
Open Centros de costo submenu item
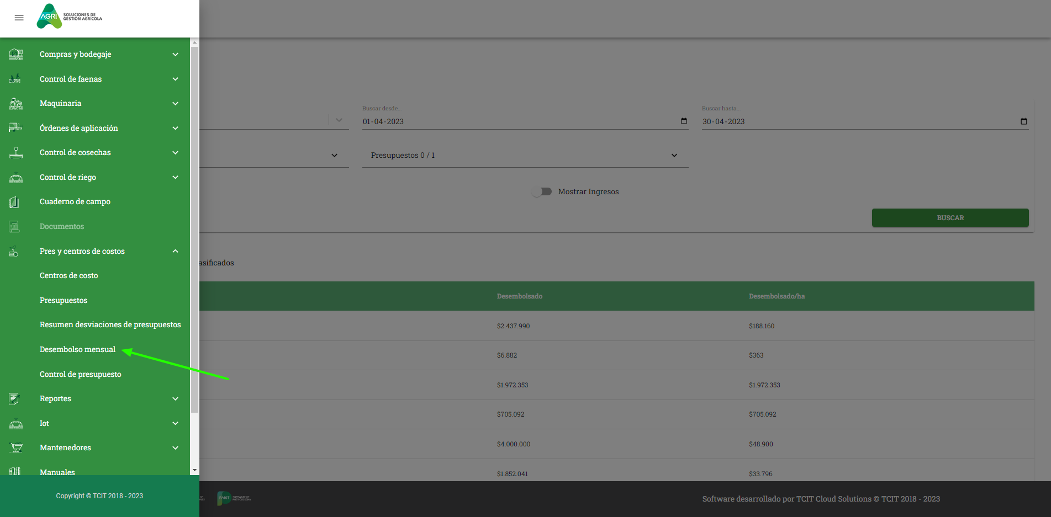point(69,275)
